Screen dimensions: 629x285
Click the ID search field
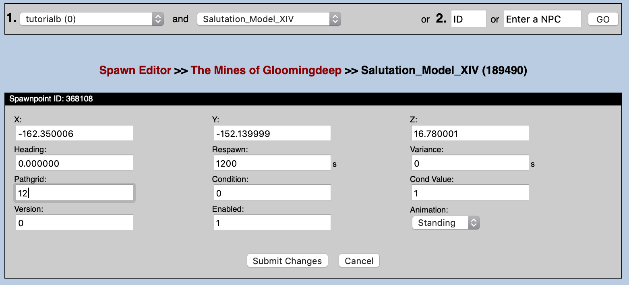468,19
